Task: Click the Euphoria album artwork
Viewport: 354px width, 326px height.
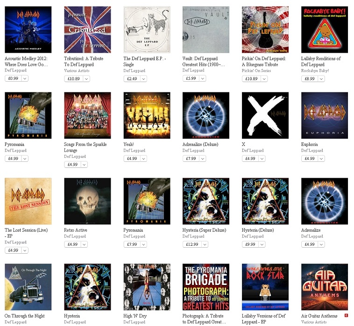Action: pyautogui.click(x=325, y=115)
